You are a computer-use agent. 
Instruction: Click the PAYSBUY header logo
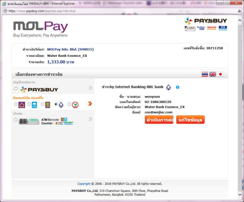tap(206, 21)
